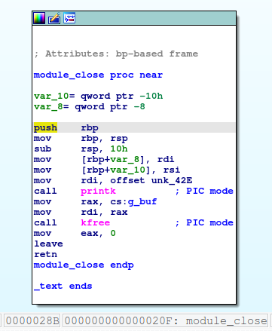272x331 pixels.
Task: Click the PIC mode comment beside kfree
Action: (204, 222)
